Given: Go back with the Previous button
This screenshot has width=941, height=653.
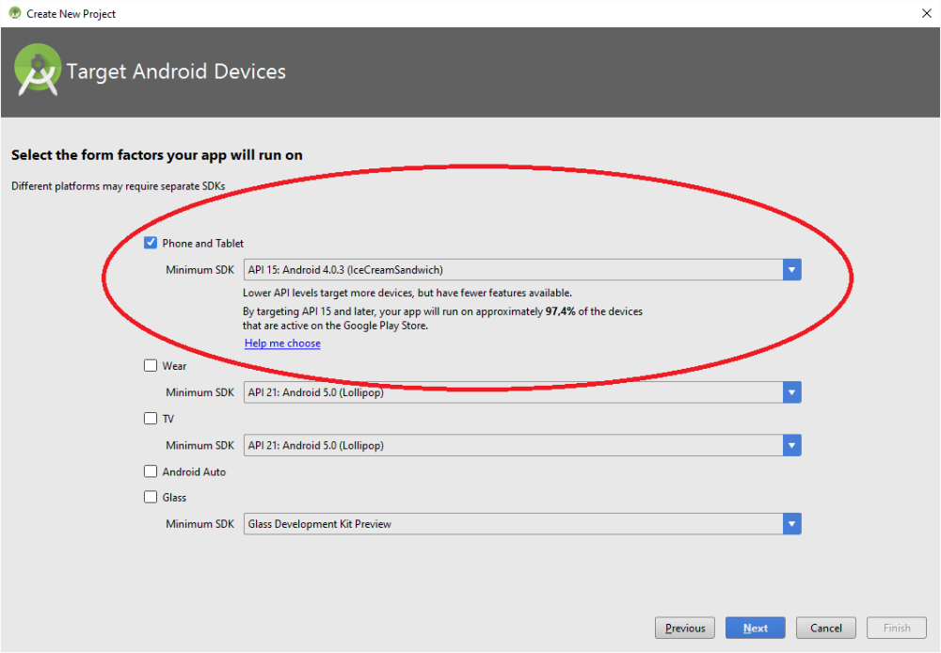Looking at the screenshot, I should [685, 628].
